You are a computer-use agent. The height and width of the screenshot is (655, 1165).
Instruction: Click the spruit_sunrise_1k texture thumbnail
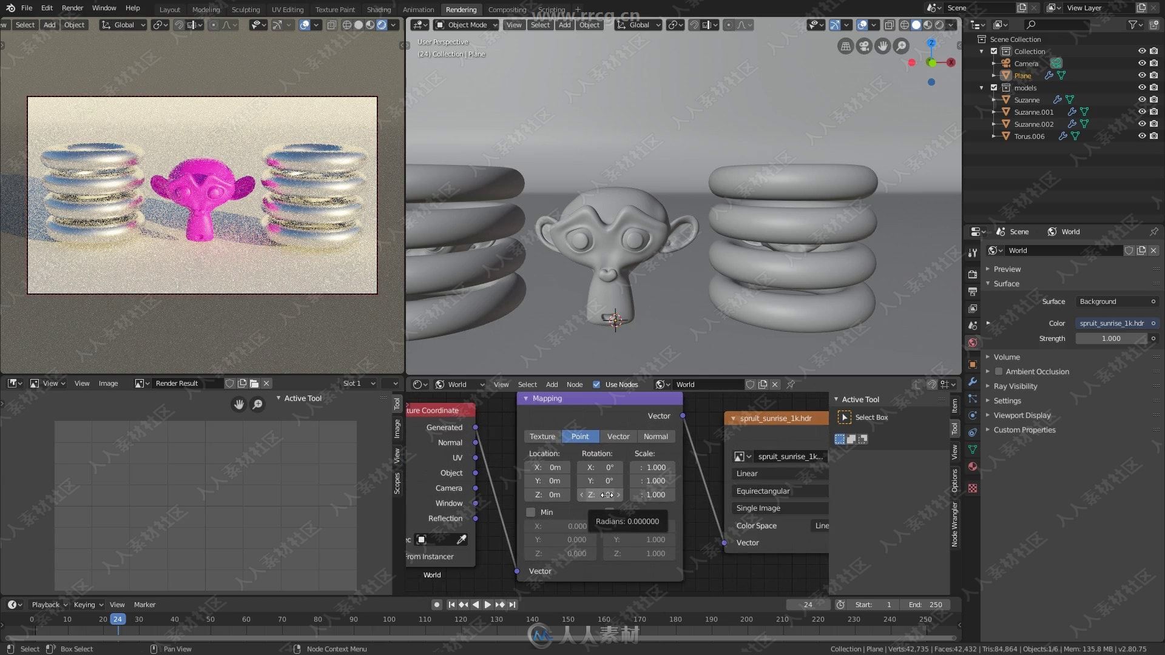click(738, 456)
